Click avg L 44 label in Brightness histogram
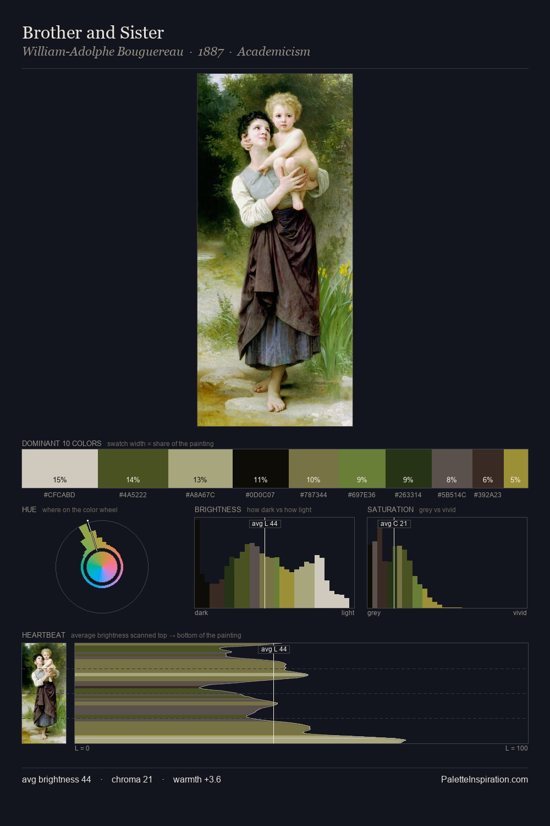Image resolution: width=550 pixels, height=826 pixels. (265, 524)
